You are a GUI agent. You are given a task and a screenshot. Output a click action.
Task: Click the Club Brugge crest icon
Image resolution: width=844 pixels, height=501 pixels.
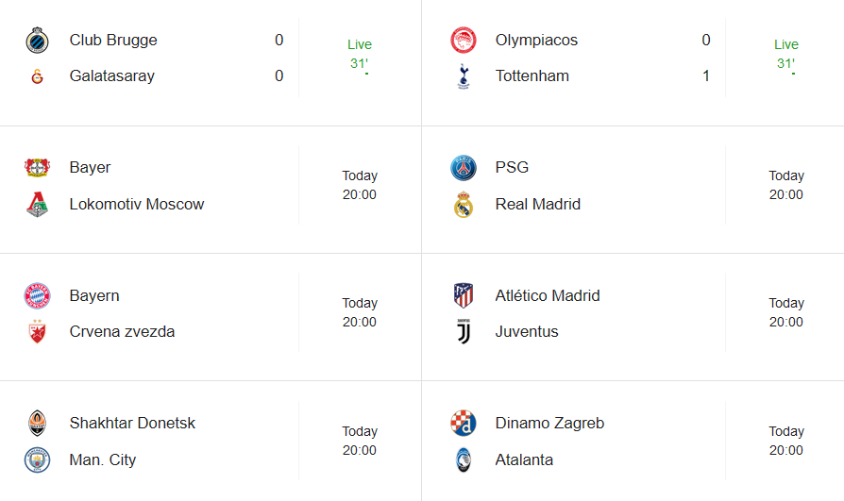tap(37, 41)
